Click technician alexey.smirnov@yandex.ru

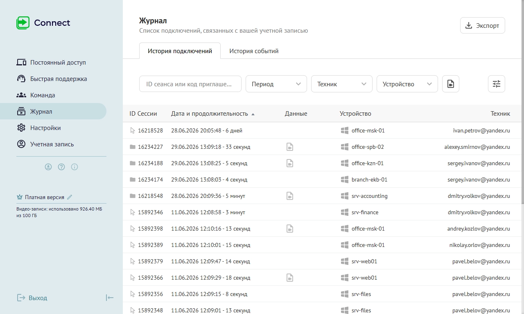pos(477,147)
